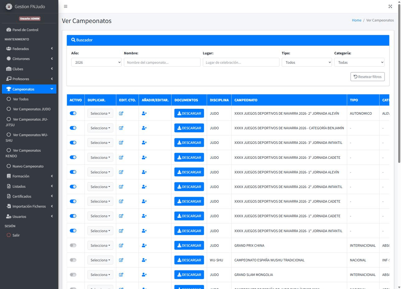Click edit icon for CATEGORÍA BENJAMÍN row
The width and height of the screenshot is (401, 289).
coord(121,128)
